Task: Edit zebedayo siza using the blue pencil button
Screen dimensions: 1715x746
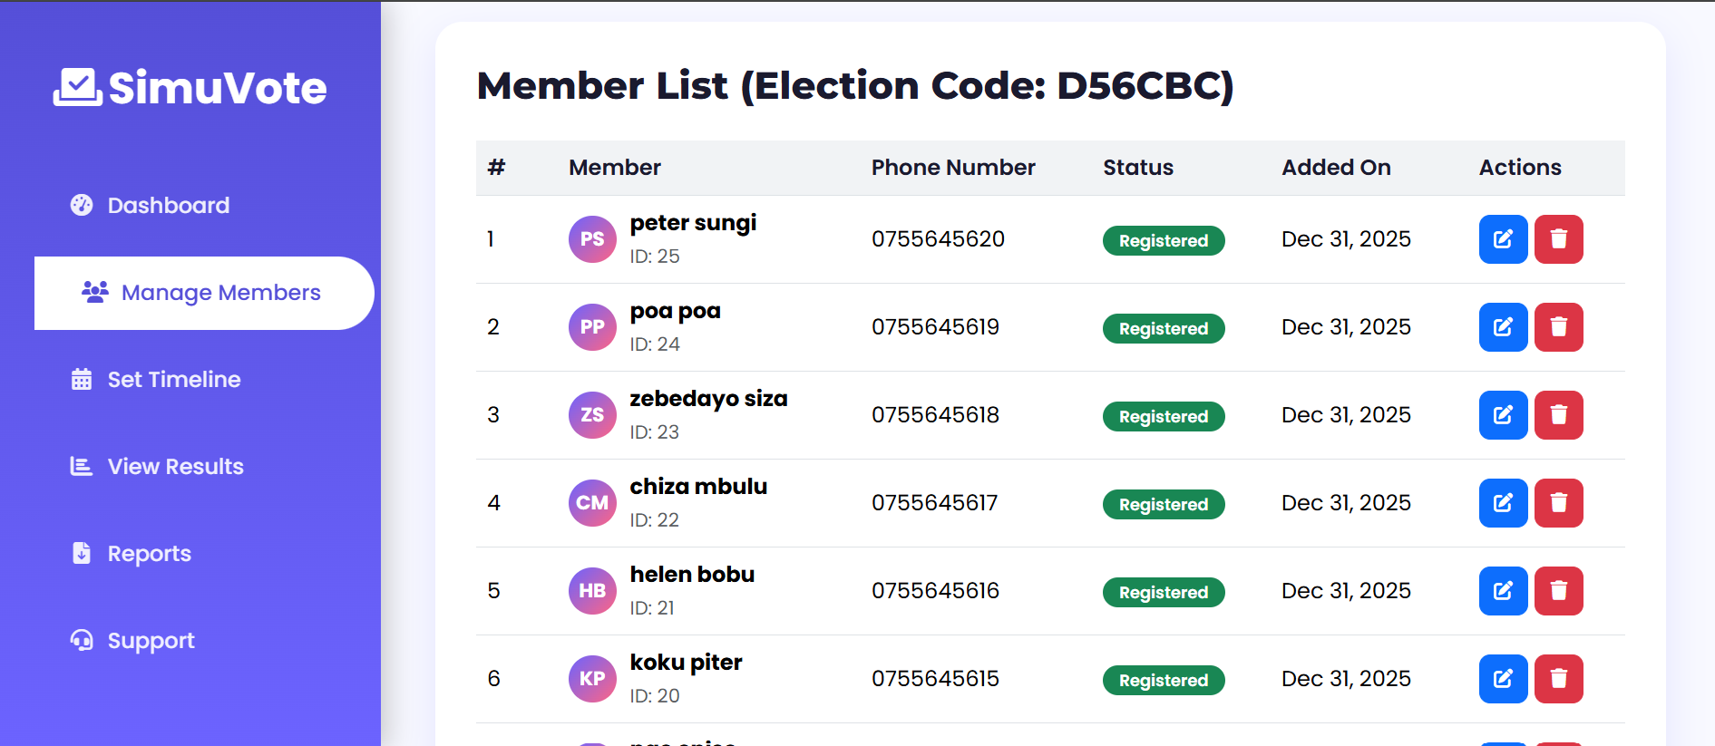Action: pyautogui.click(x=1503, y=415)
